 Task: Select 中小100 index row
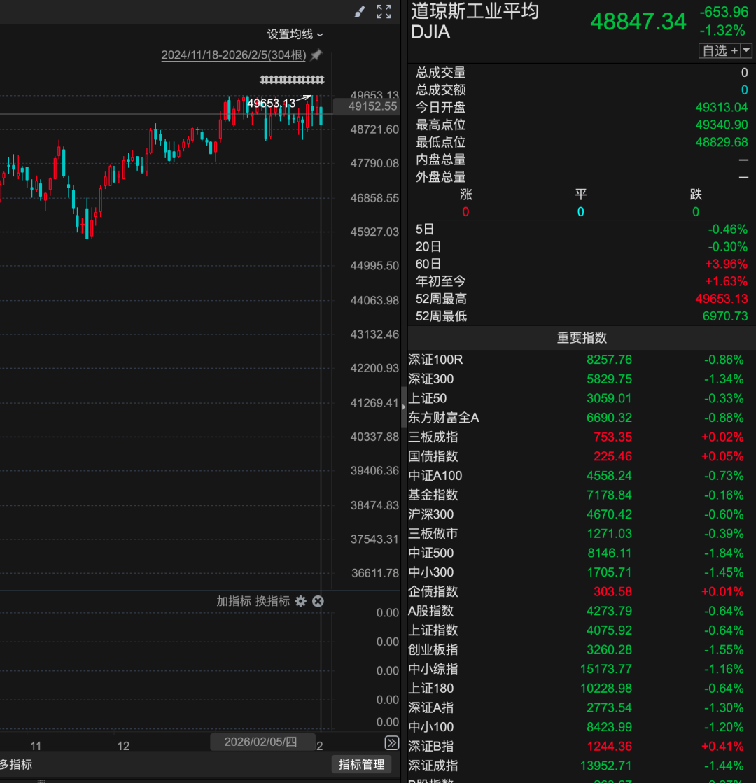coord(582,727)
